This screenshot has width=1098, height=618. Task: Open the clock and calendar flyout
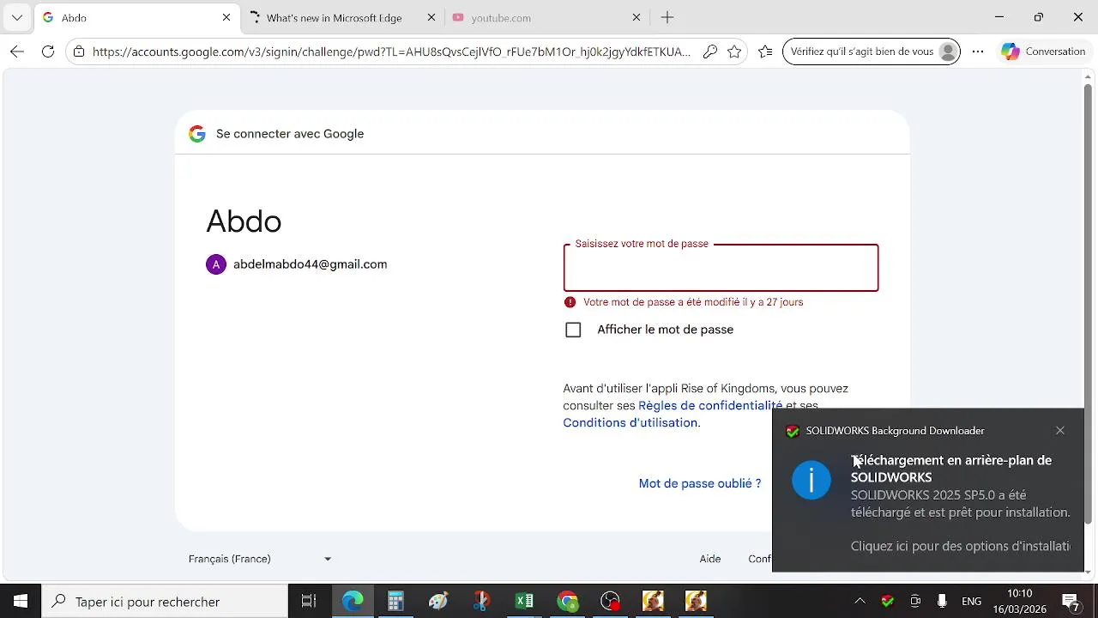1019,602
